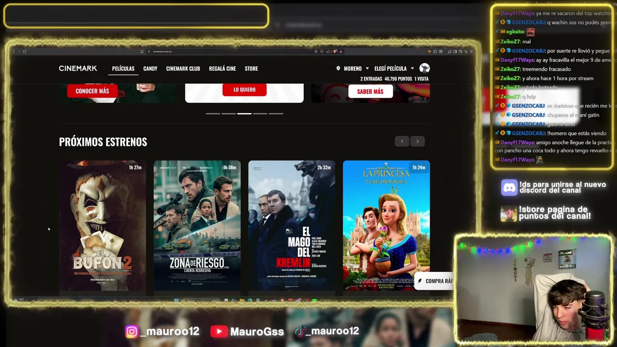Open the REGALÁ CINE menu item
Viewport: 617px width, 347px height.
point(222,68)
